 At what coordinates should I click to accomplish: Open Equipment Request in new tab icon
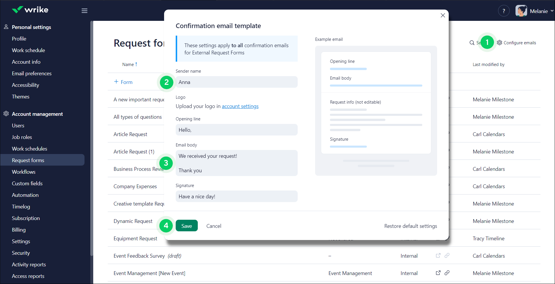(x=438, y=238)
